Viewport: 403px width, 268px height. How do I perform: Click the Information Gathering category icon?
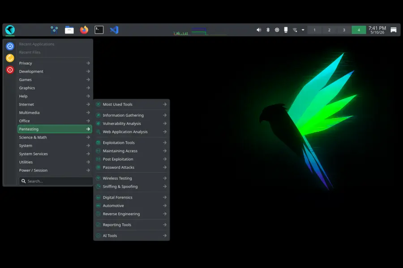point(98,115)
